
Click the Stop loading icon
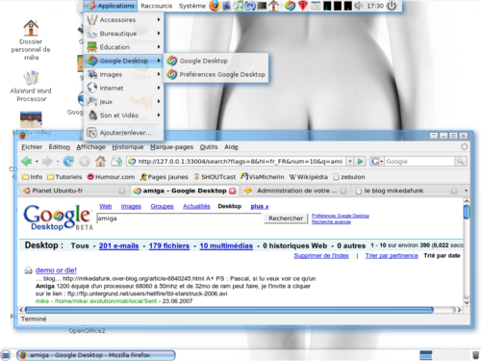pos(85,161)
